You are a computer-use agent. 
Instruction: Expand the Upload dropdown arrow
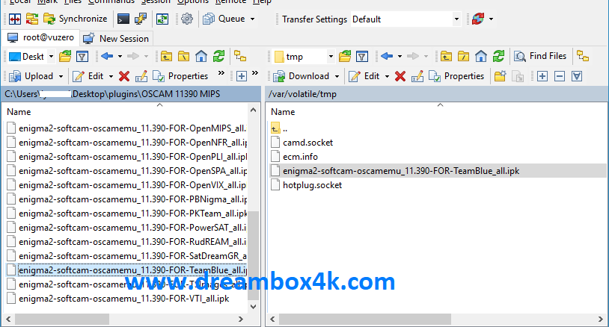[x=61, y=76]
